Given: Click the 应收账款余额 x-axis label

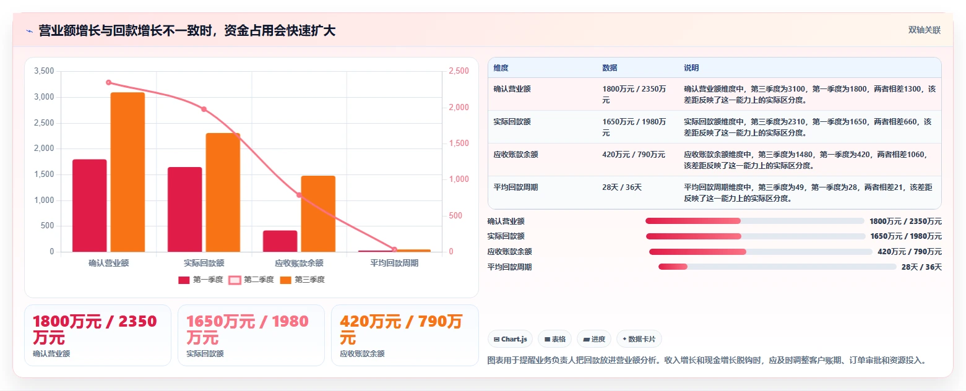Looking at the screenshot, I should tap(299, 263).
